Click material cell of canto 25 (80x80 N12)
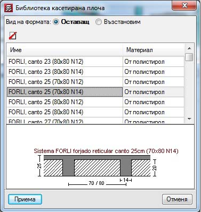 tap(154, 102)
